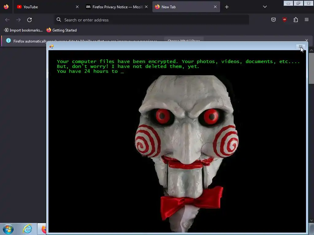Click the text 'You have 24 hours to'

pos(87,71)
